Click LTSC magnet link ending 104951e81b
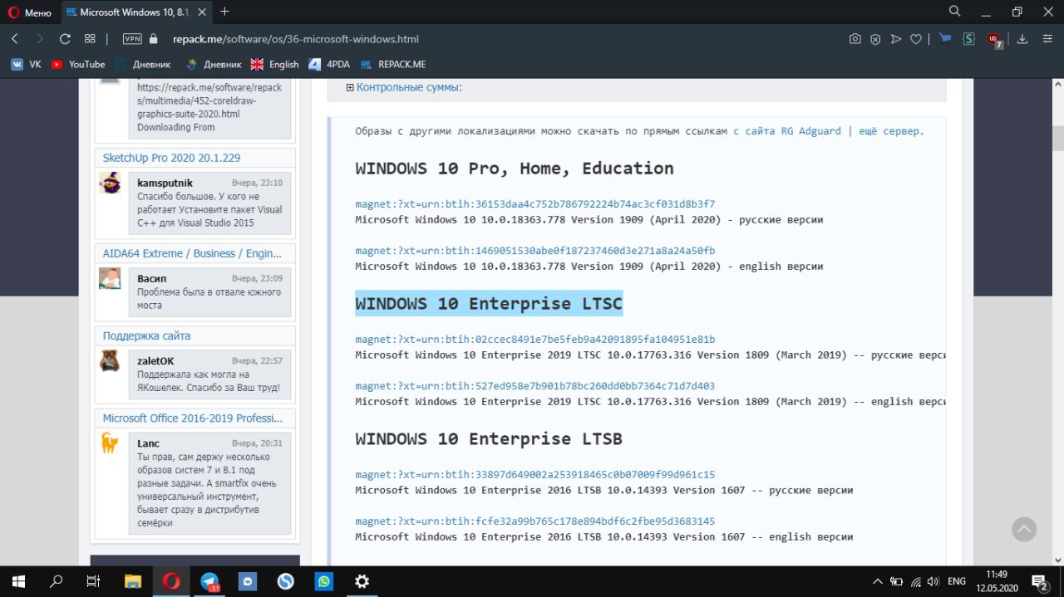1064x597 pixels. coord(534,340)
